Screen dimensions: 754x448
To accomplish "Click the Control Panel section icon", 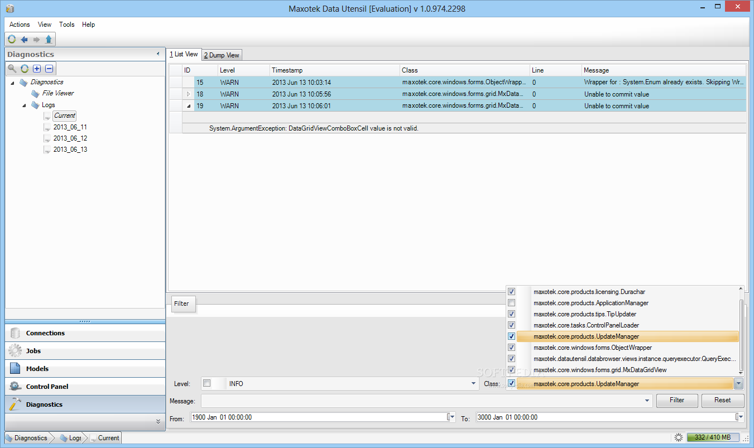I will [x=16, y=387].
